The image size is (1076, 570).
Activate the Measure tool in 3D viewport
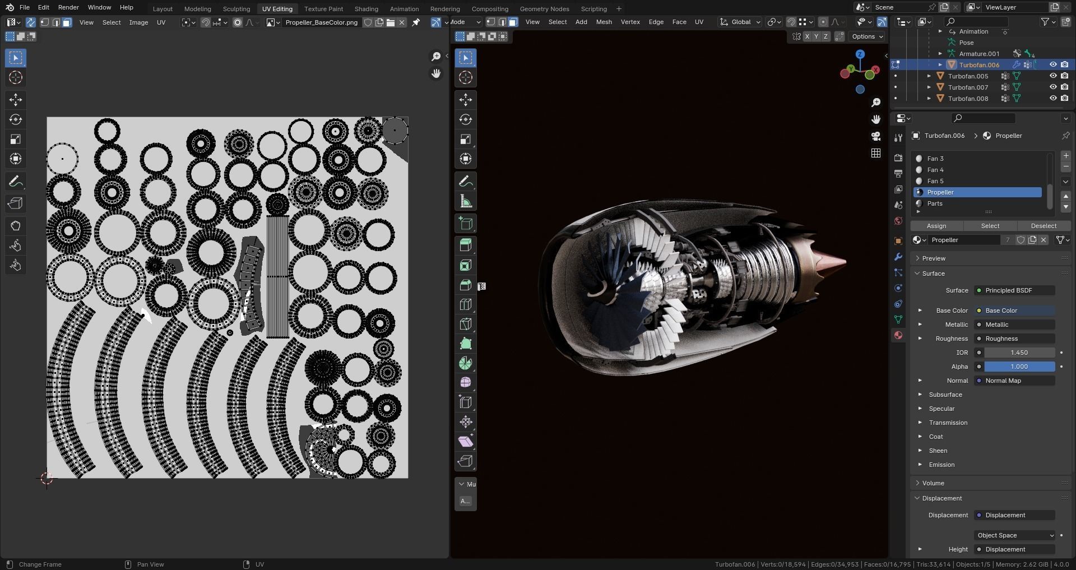coord(466,201)
